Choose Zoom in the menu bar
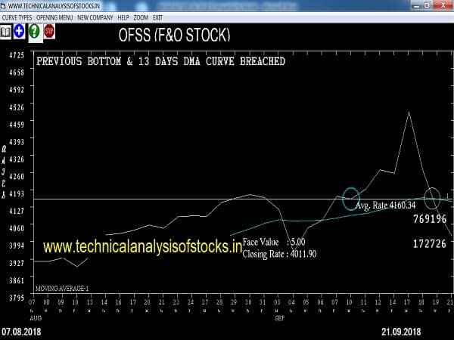 click(x=141, y=17)
